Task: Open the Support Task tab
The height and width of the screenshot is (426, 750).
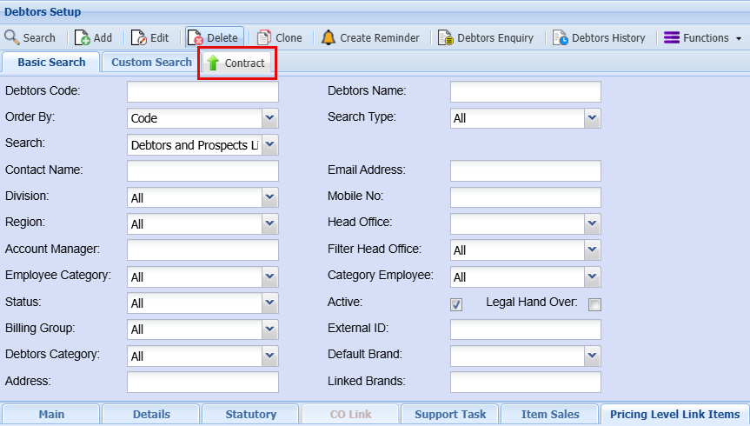Action: tap(450, 414)
